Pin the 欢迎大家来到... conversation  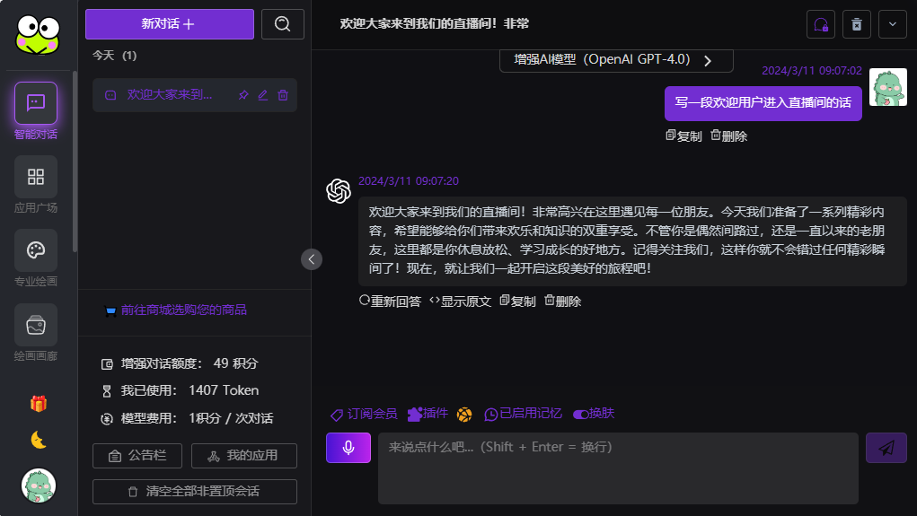coord(243,94)
